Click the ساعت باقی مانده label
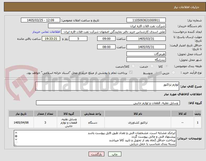 point(29,39)
